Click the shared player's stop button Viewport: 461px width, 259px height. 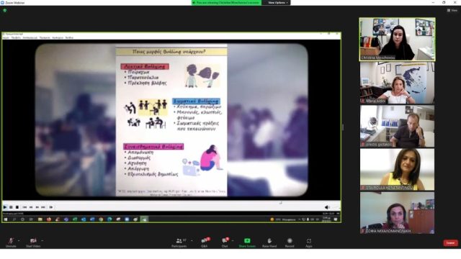click(17, 207)
